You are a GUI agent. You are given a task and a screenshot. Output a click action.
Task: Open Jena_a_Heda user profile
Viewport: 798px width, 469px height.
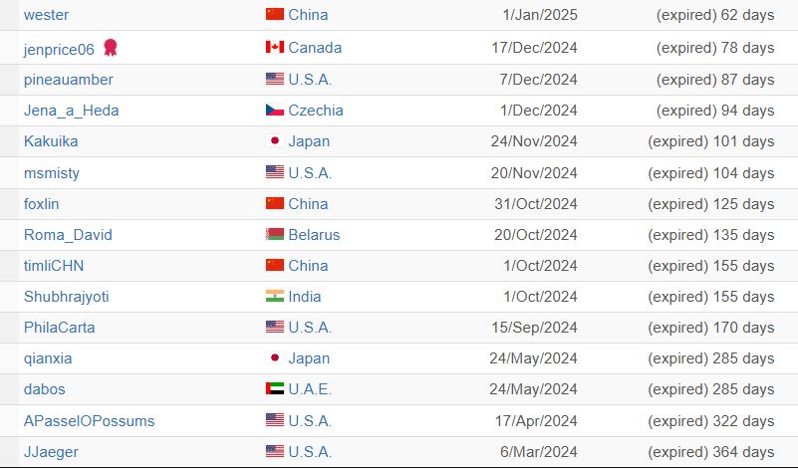(x=72, y=111)
